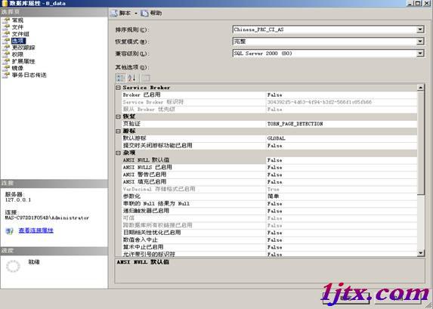Select the 选项 page
Screen dimensions: 433x309
point(18,41)
